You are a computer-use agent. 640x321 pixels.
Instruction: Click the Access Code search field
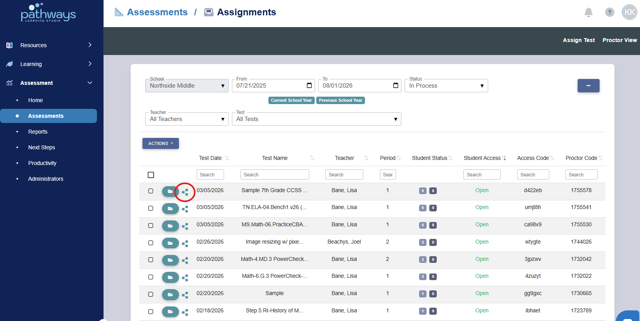(533, 174)
